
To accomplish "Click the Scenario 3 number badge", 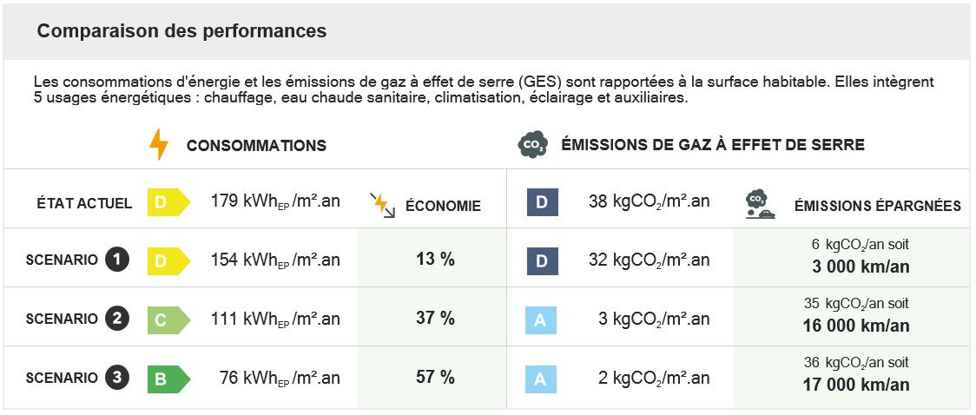I will click(117, 378).
